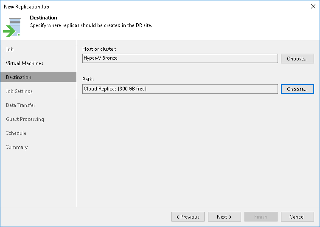Image resolution: width=320 pixels, height=227 pixels.
Task: Click the Path text field
Action: pyautogui.click(x=180, y=89)
